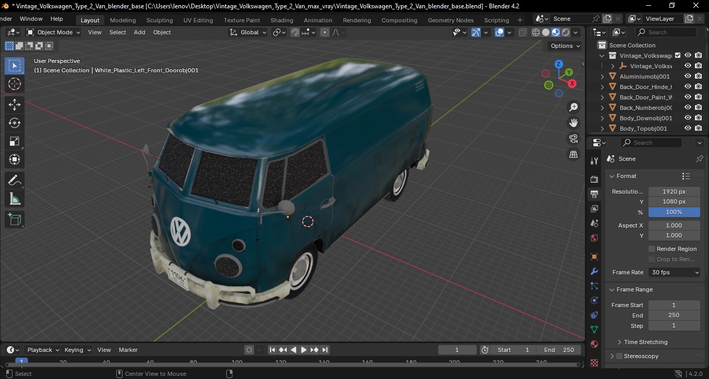This screenshot has height=379, width=709.
Task: Open the Help menu
Action: pos(57,19)
